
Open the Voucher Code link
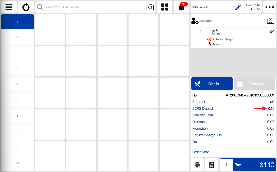pos(203,115)
